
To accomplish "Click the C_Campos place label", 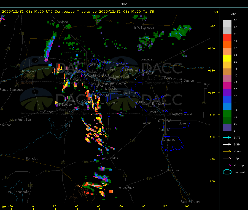I will pyautogui.click(x=187, y=81).
